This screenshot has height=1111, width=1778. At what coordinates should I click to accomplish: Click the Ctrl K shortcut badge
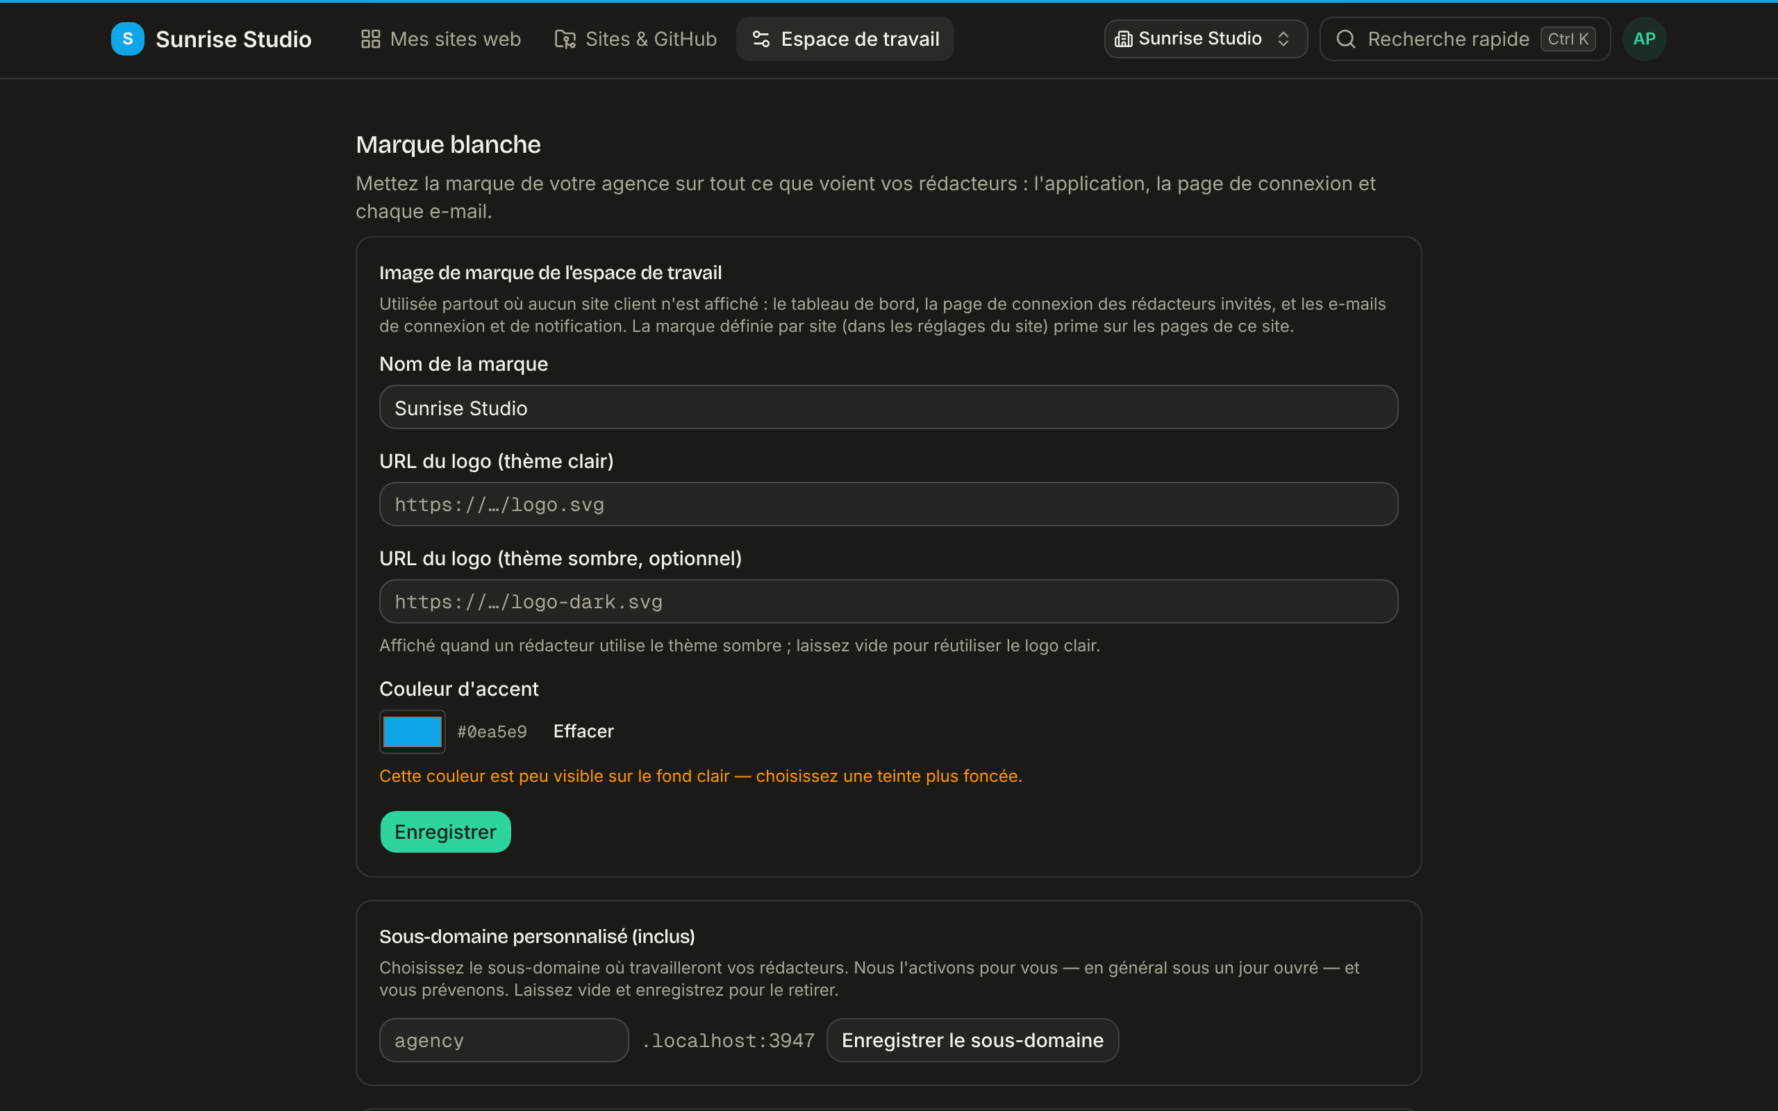click(x=1568, y=39)
